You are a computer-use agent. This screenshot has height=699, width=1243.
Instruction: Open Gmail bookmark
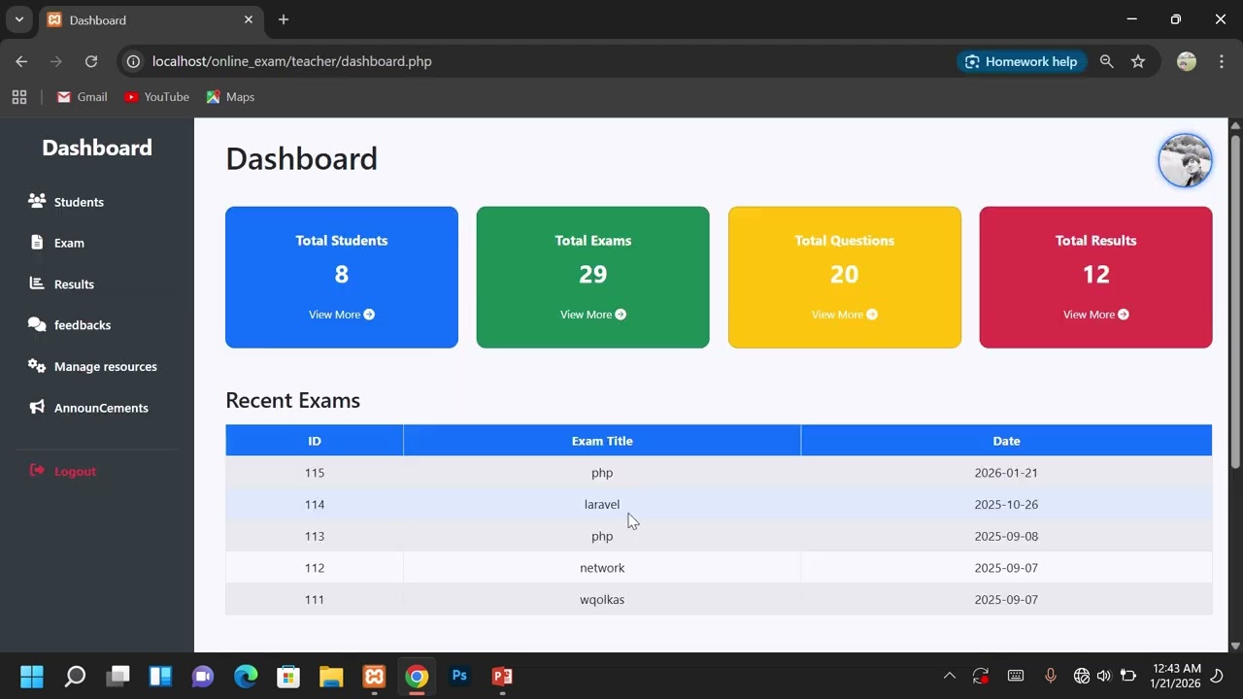[x=83, y=97]
